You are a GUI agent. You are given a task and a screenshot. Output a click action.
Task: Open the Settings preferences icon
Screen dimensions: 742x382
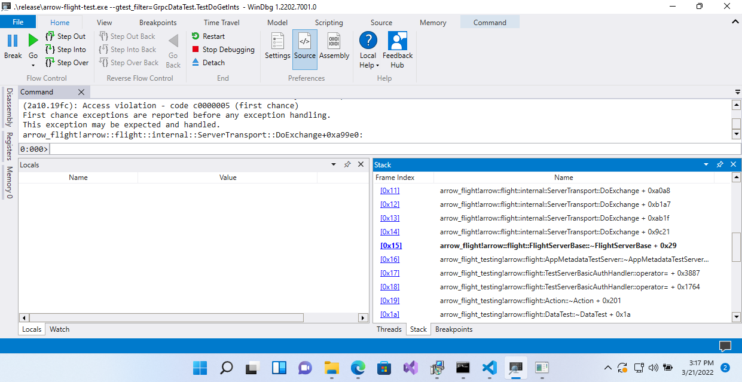(x=277, y=41)
